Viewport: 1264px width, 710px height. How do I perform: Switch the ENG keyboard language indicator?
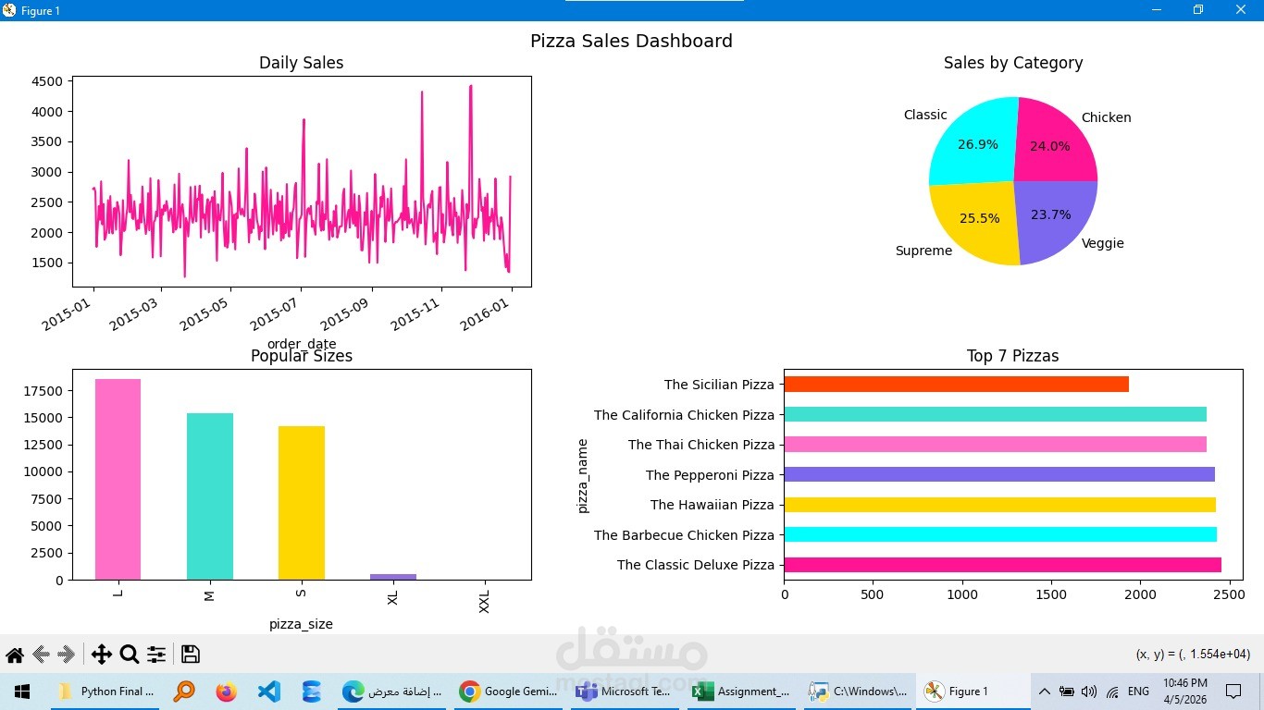coord(1136,691)
